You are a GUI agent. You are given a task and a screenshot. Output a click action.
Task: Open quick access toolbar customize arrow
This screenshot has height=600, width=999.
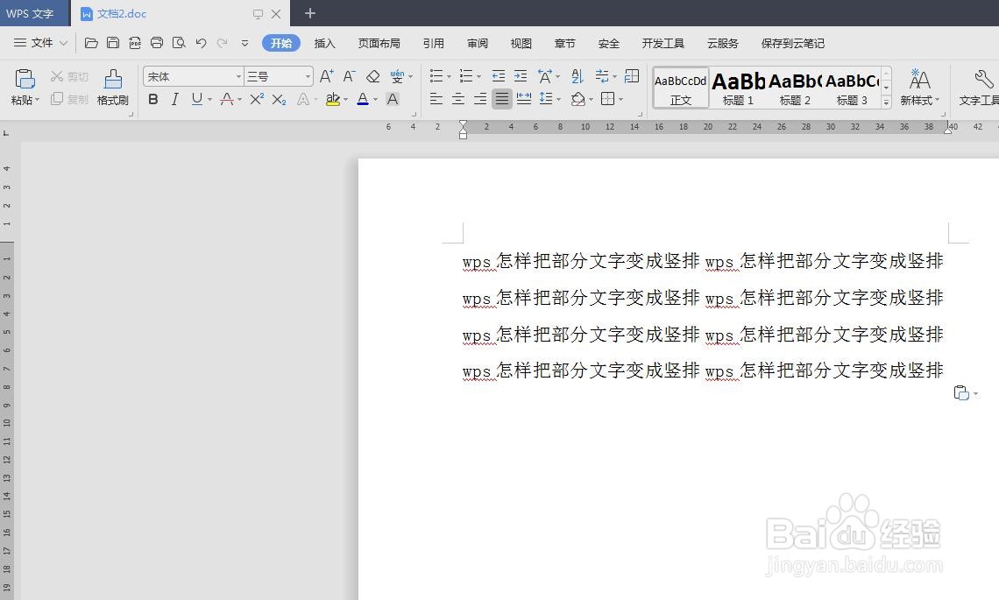[x=244, y=43]
